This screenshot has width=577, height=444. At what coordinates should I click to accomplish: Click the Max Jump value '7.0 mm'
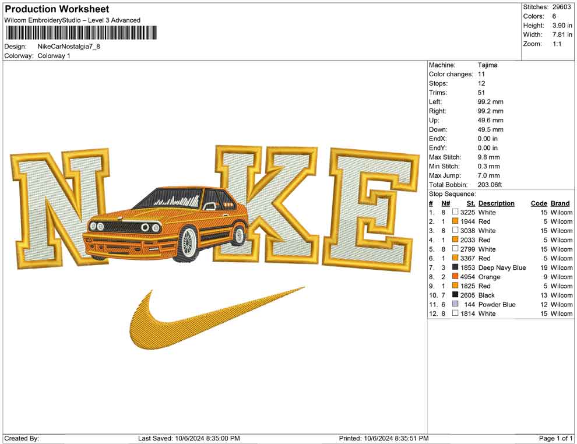point(488,175)
